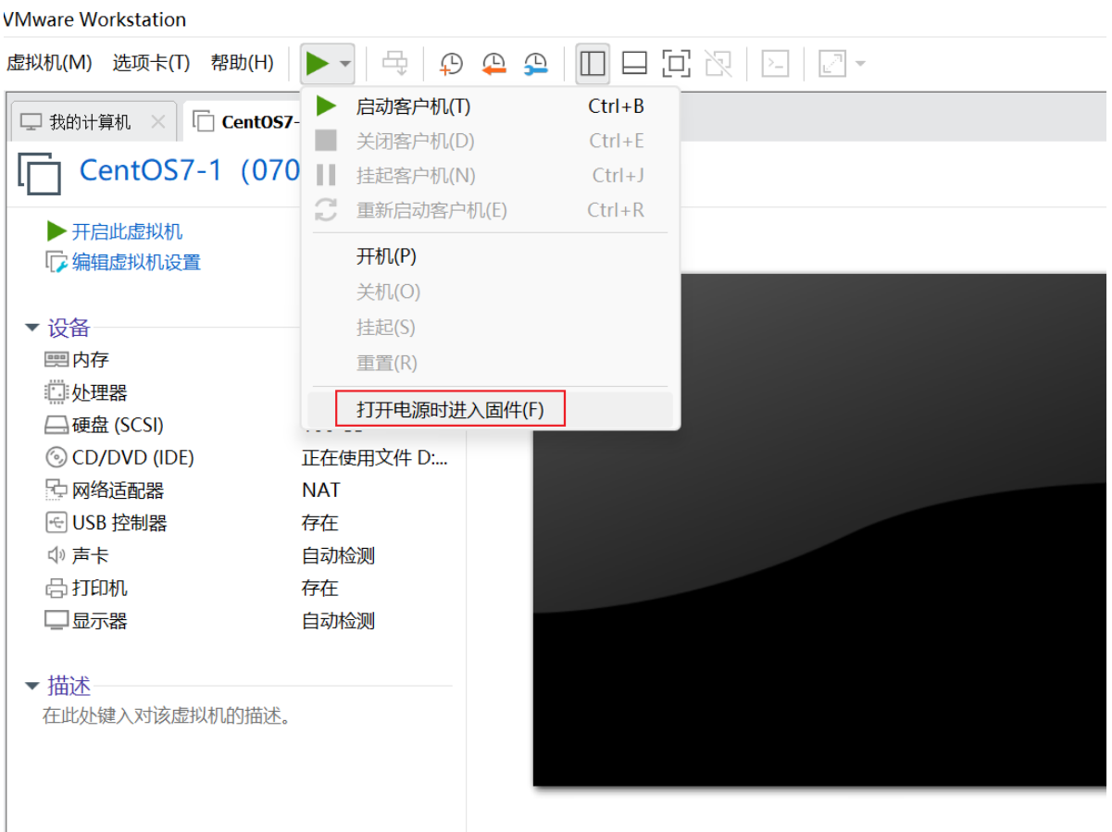The height and width of the screenshot is (832, 1112).
Task: Click the black virtual machine console preview
Action: 819,529
